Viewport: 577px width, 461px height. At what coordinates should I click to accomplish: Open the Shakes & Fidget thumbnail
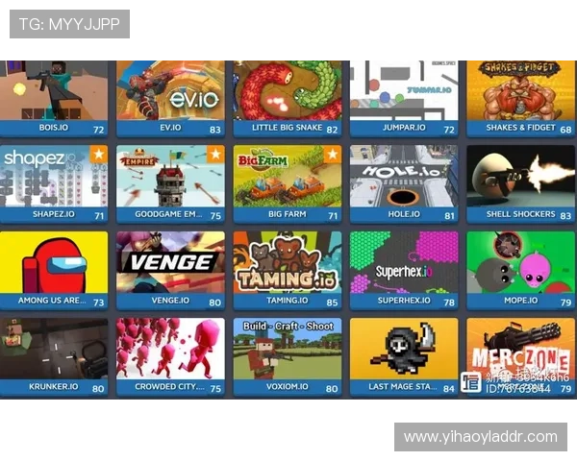[520, 90]
